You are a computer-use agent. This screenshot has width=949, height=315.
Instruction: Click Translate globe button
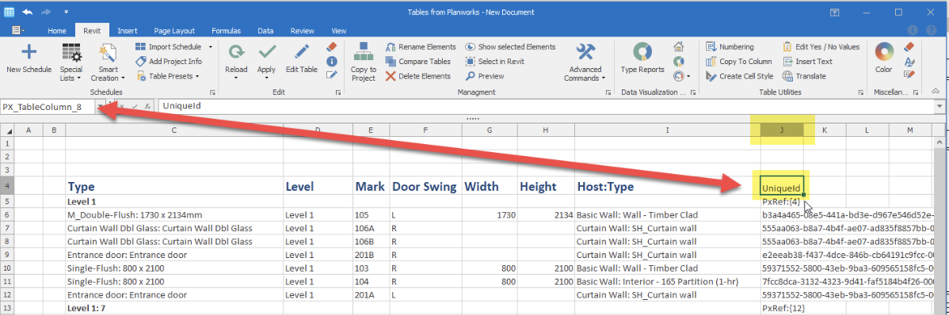click(804, 76)
